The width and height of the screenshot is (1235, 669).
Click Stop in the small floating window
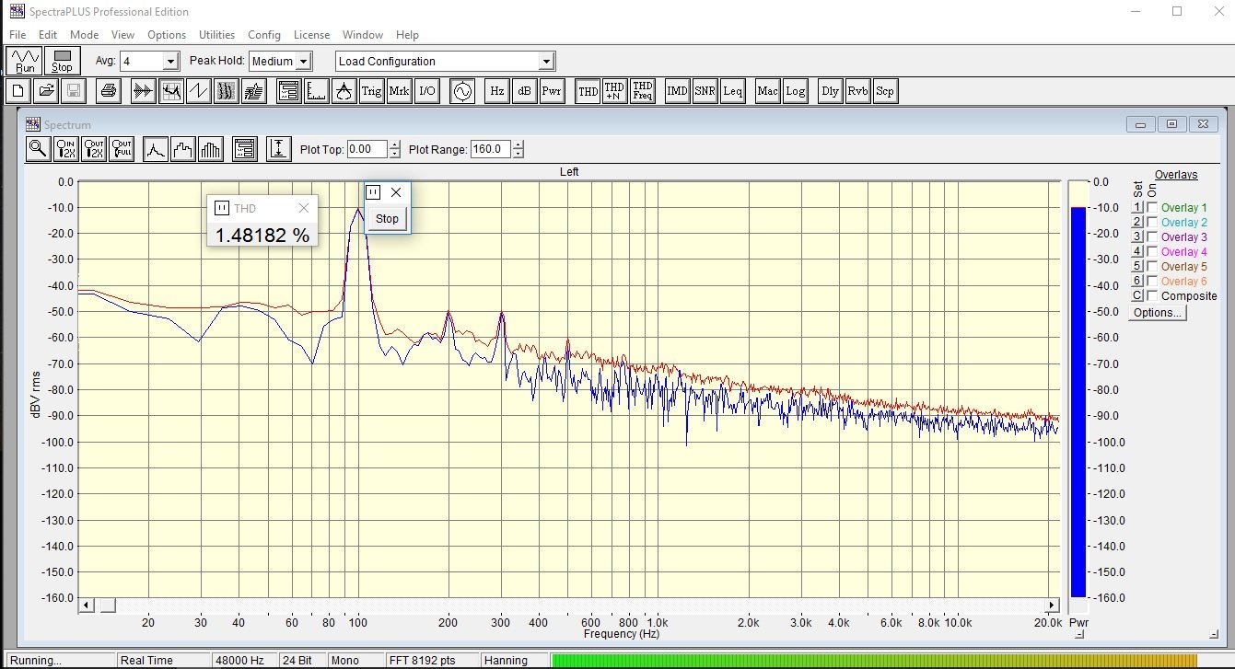[x=387, y=219]
